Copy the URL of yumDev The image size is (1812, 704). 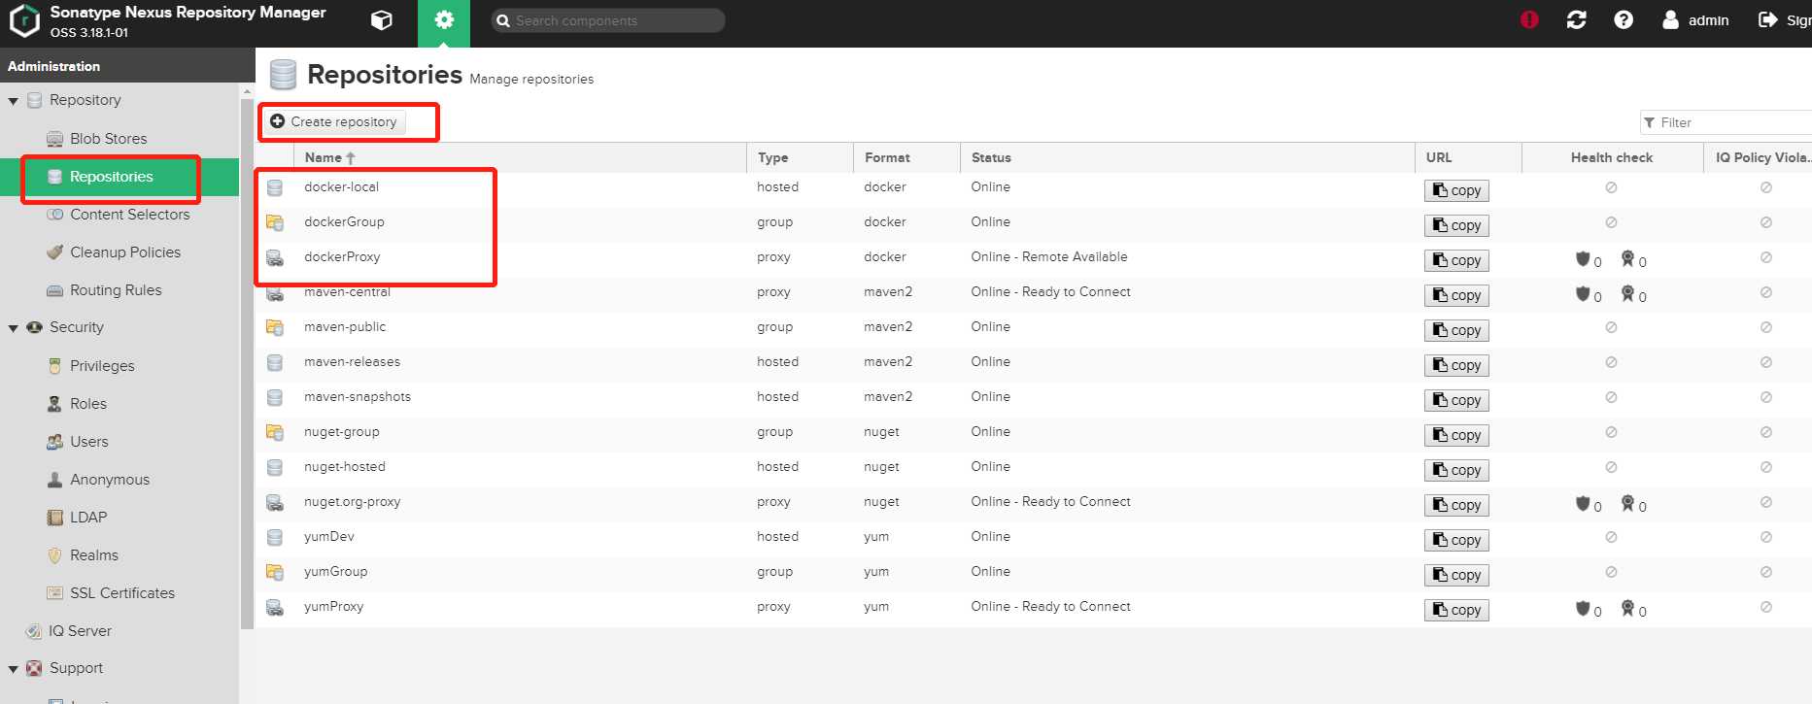(1456, 540)
